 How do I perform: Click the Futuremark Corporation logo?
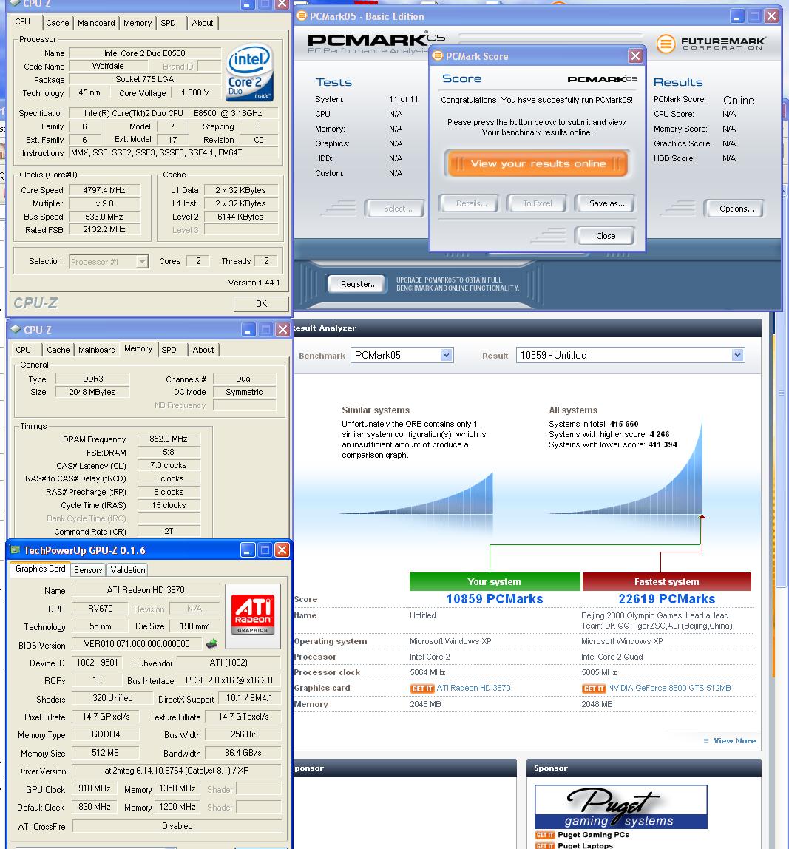(711, 44)
